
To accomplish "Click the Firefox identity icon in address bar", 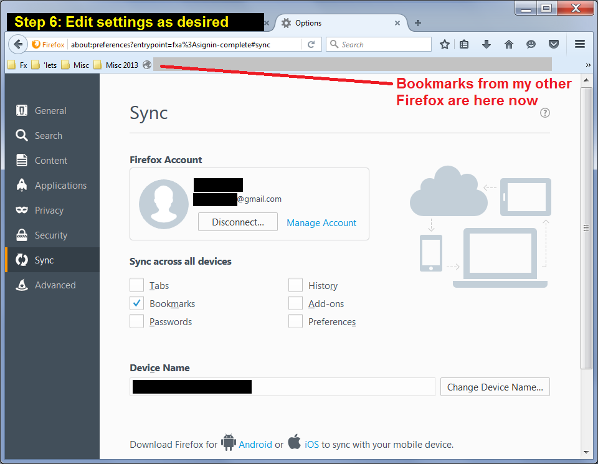I will pyautogui.click(x=48, y=45).
